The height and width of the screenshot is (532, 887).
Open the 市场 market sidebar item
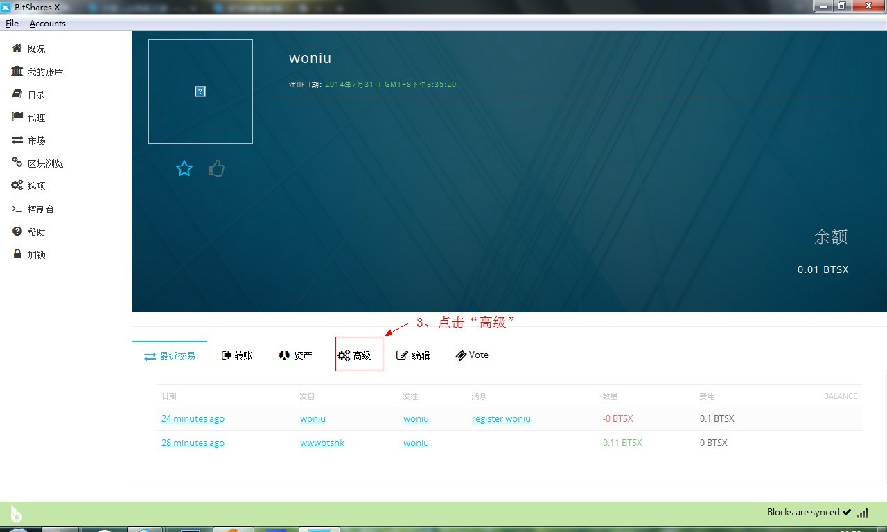tap(29, 141)
